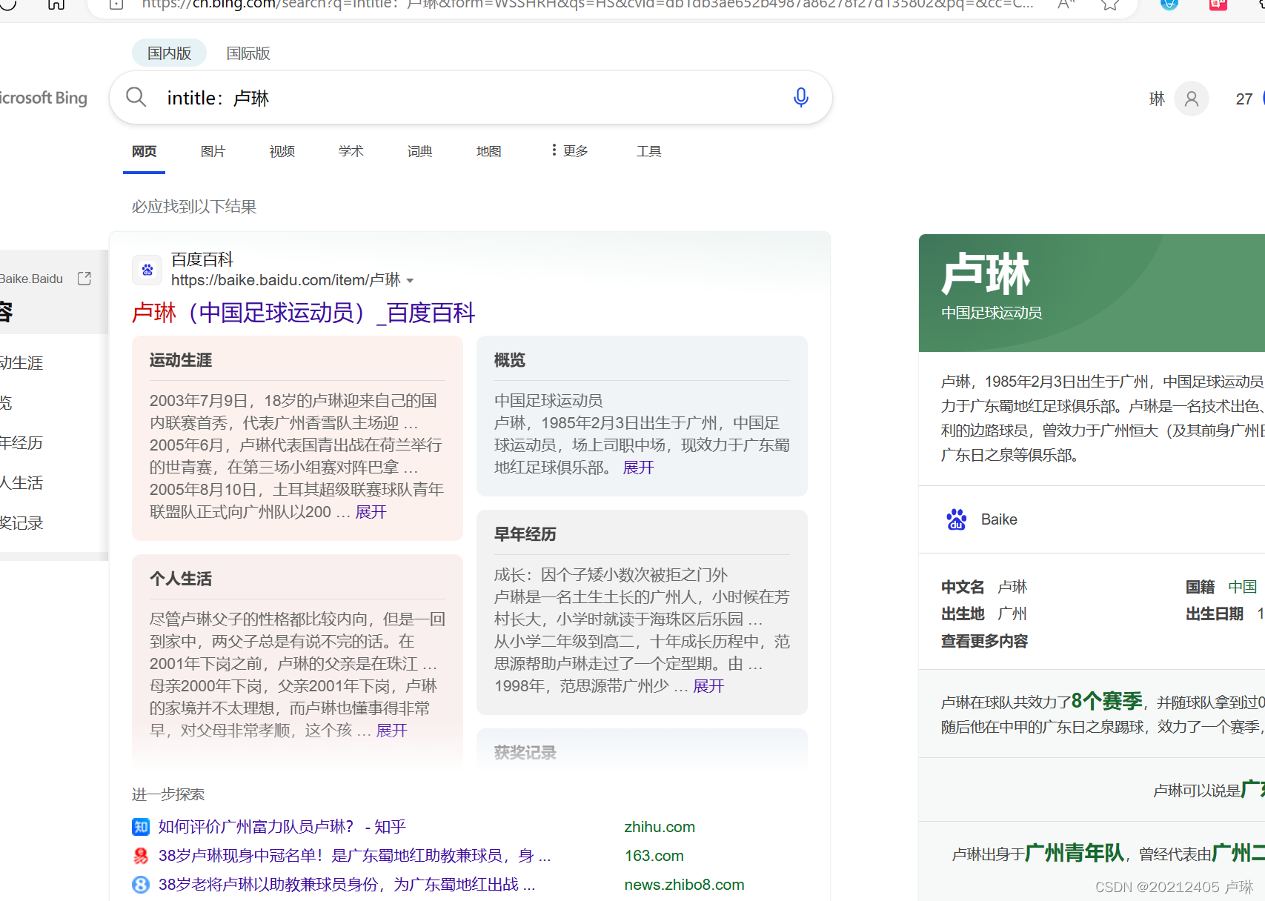Viewport: 1265px width, 901px height.
Task: Click the blue shield extension icon
Action: coord(1169,4)
